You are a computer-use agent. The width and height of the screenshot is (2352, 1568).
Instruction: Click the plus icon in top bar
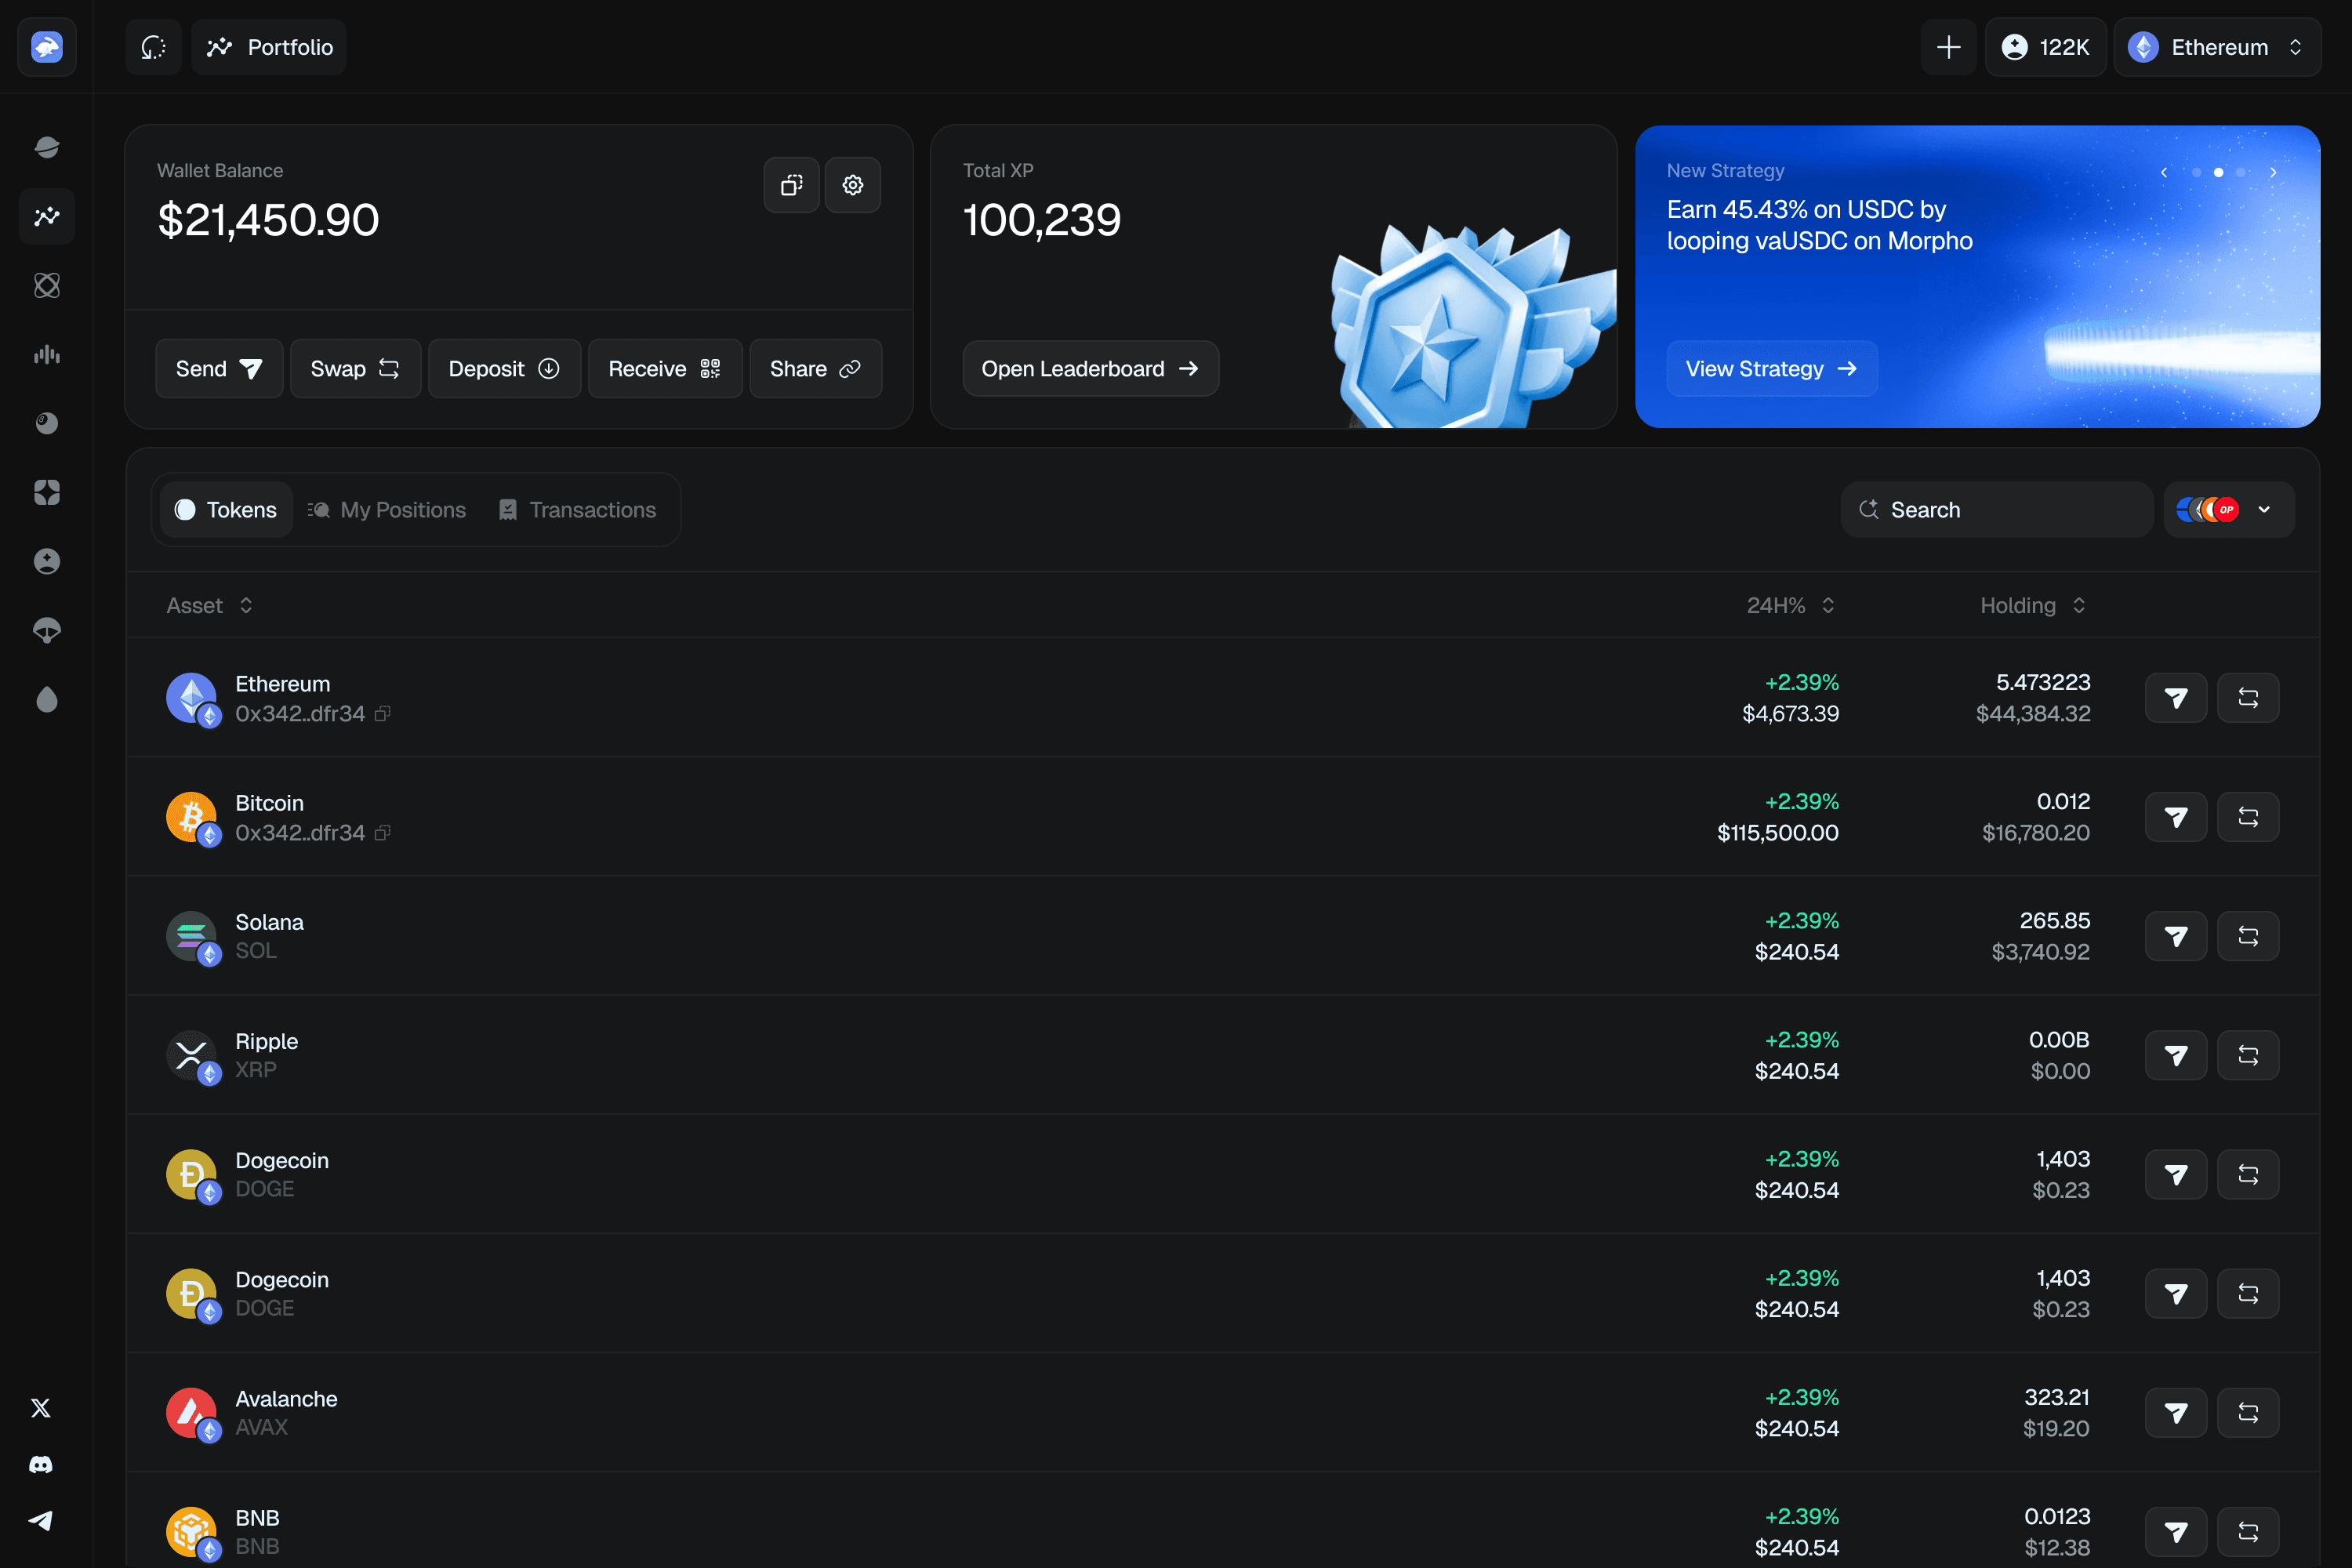[x=1948, y=47]
